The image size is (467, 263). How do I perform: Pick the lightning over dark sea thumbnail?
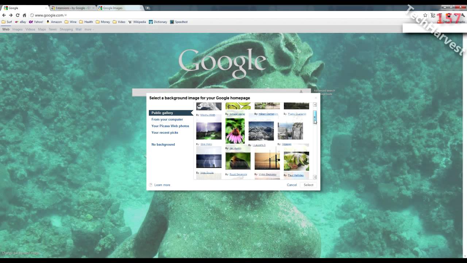pyautogui.click(x=209, y=160)
